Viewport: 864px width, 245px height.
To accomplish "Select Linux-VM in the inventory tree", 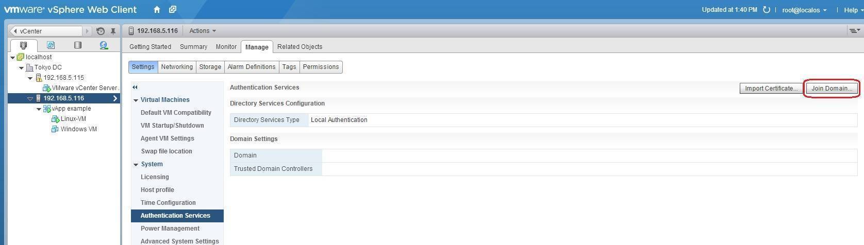I will 73,119.
